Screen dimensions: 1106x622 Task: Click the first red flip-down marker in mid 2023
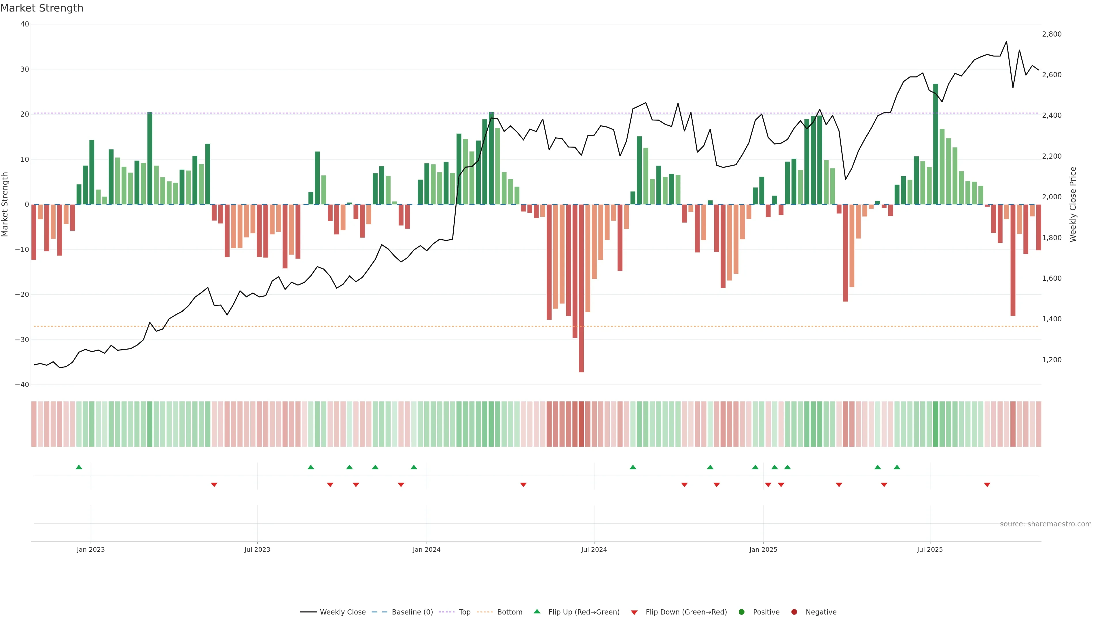(x=214, y=485)
